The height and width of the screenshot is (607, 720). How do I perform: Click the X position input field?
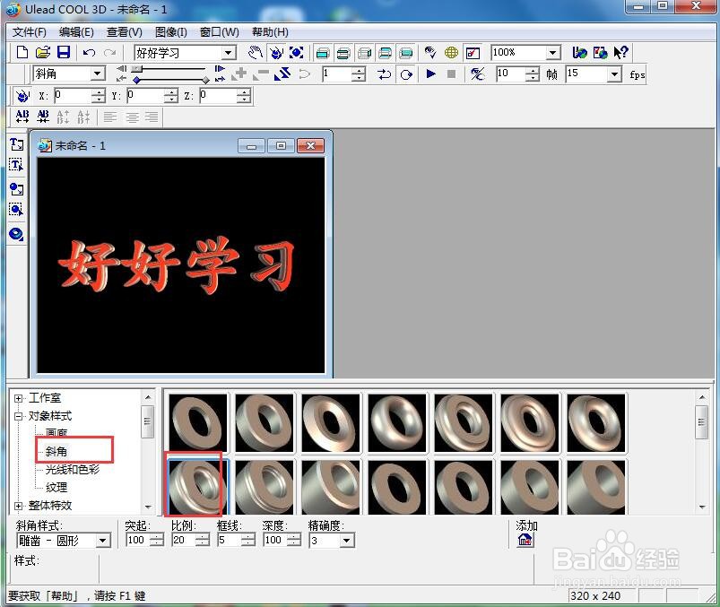coord(73,96)
